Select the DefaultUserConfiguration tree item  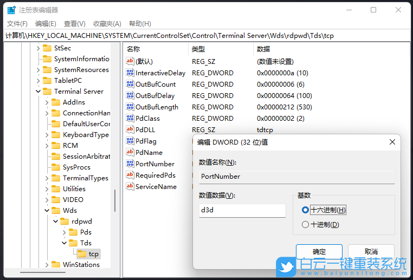pyautogui.click(x=86, y=123)
